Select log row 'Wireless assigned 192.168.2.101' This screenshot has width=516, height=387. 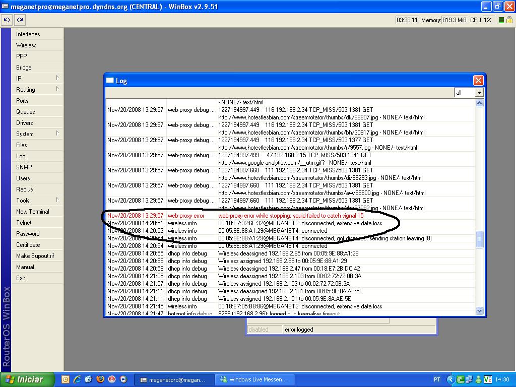pos(291,299)
